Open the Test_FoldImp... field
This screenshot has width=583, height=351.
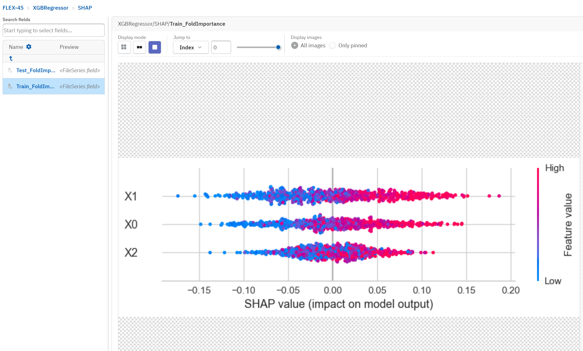[36, 70]
